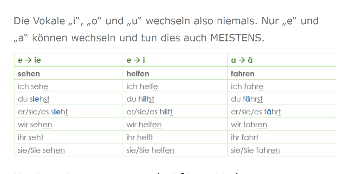Click the 'er/sie/es fährt' cell

tap(256, 112)
